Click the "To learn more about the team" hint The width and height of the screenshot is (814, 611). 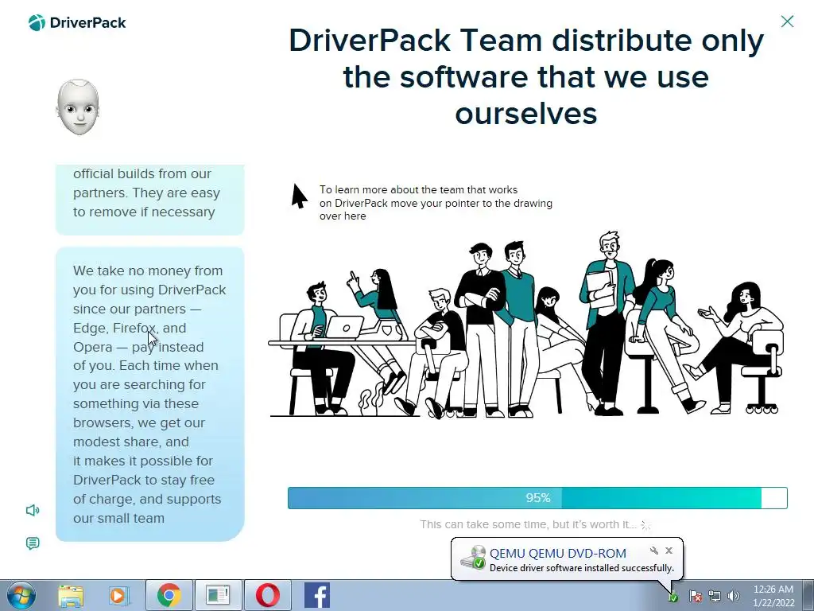click(436, 203)
